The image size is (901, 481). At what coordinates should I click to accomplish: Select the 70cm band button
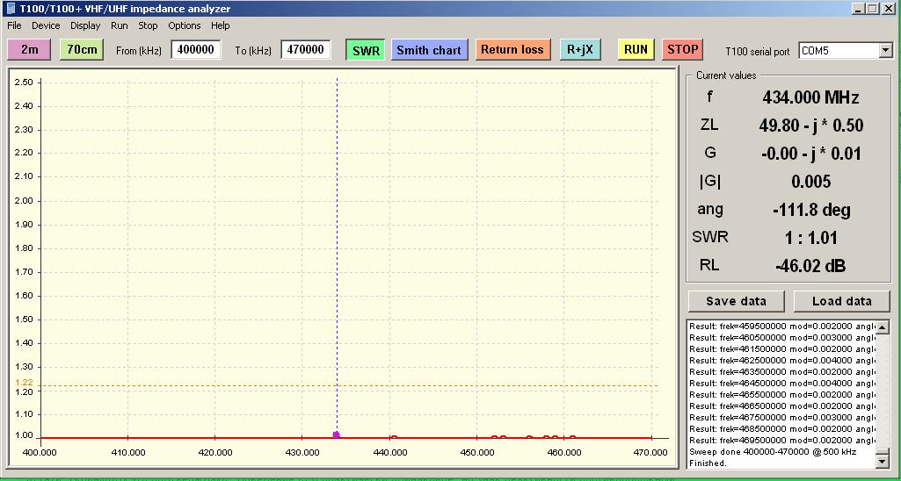[82, 50]
